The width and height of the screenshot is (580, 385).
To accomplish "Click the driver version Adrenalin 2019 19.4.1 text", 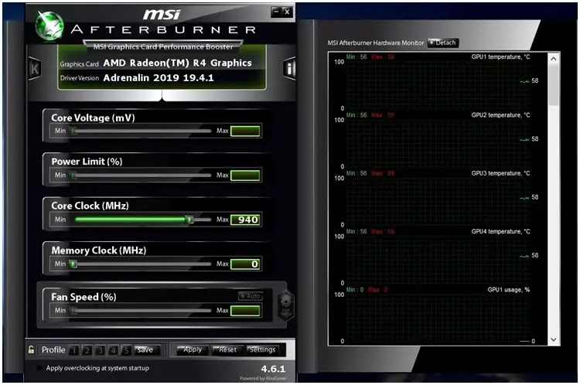I will tap(159, 78).
